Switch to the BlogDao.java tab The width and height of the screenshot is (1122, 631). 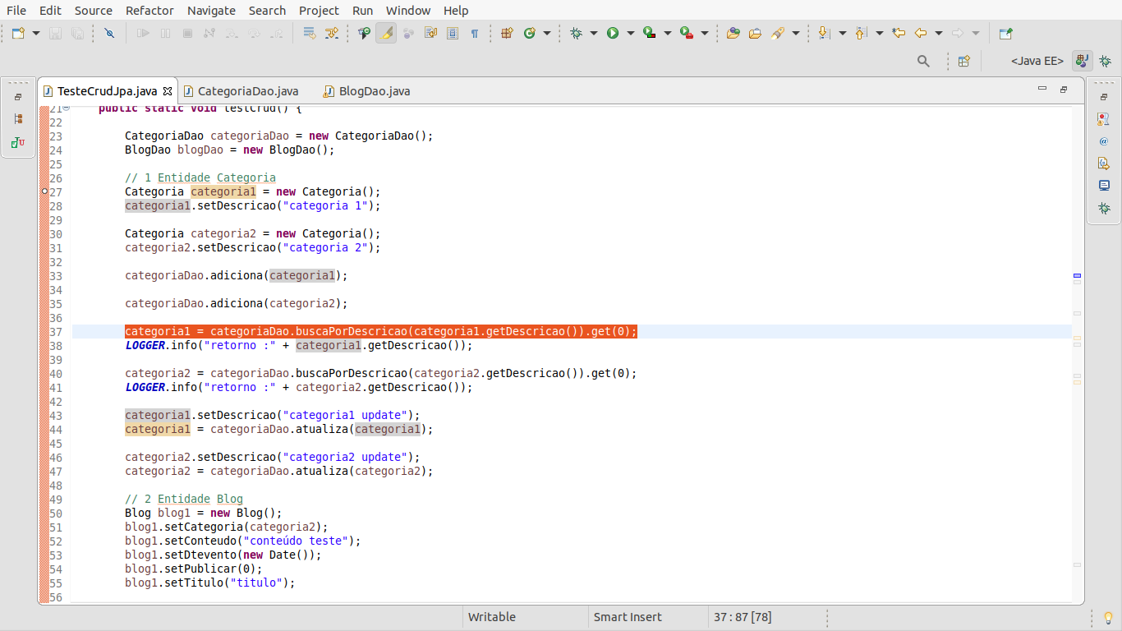coord(366,91)
